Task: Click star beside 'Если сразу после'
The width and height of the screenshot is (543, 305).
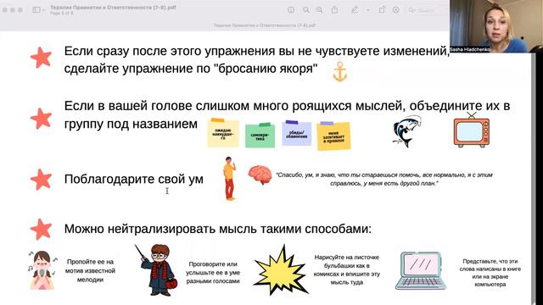Action: pyautogui.click(x=42, y=58)
